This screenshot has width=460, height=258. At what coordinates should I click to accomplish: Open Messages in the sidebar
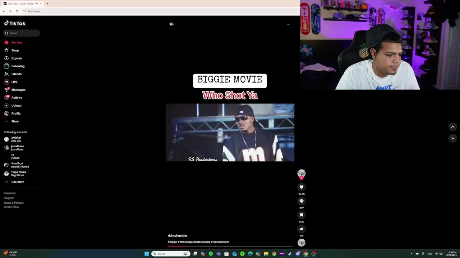coord(15,90)
